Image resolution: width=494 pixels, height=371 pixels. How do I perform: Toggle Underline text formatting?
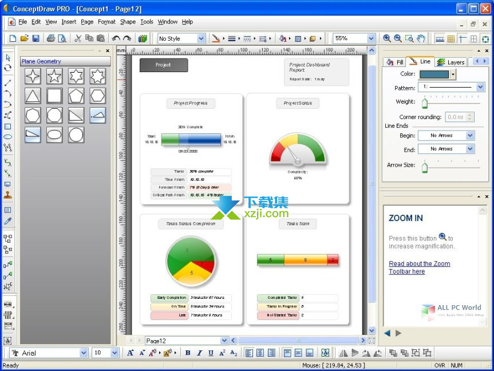click(211, 353)
